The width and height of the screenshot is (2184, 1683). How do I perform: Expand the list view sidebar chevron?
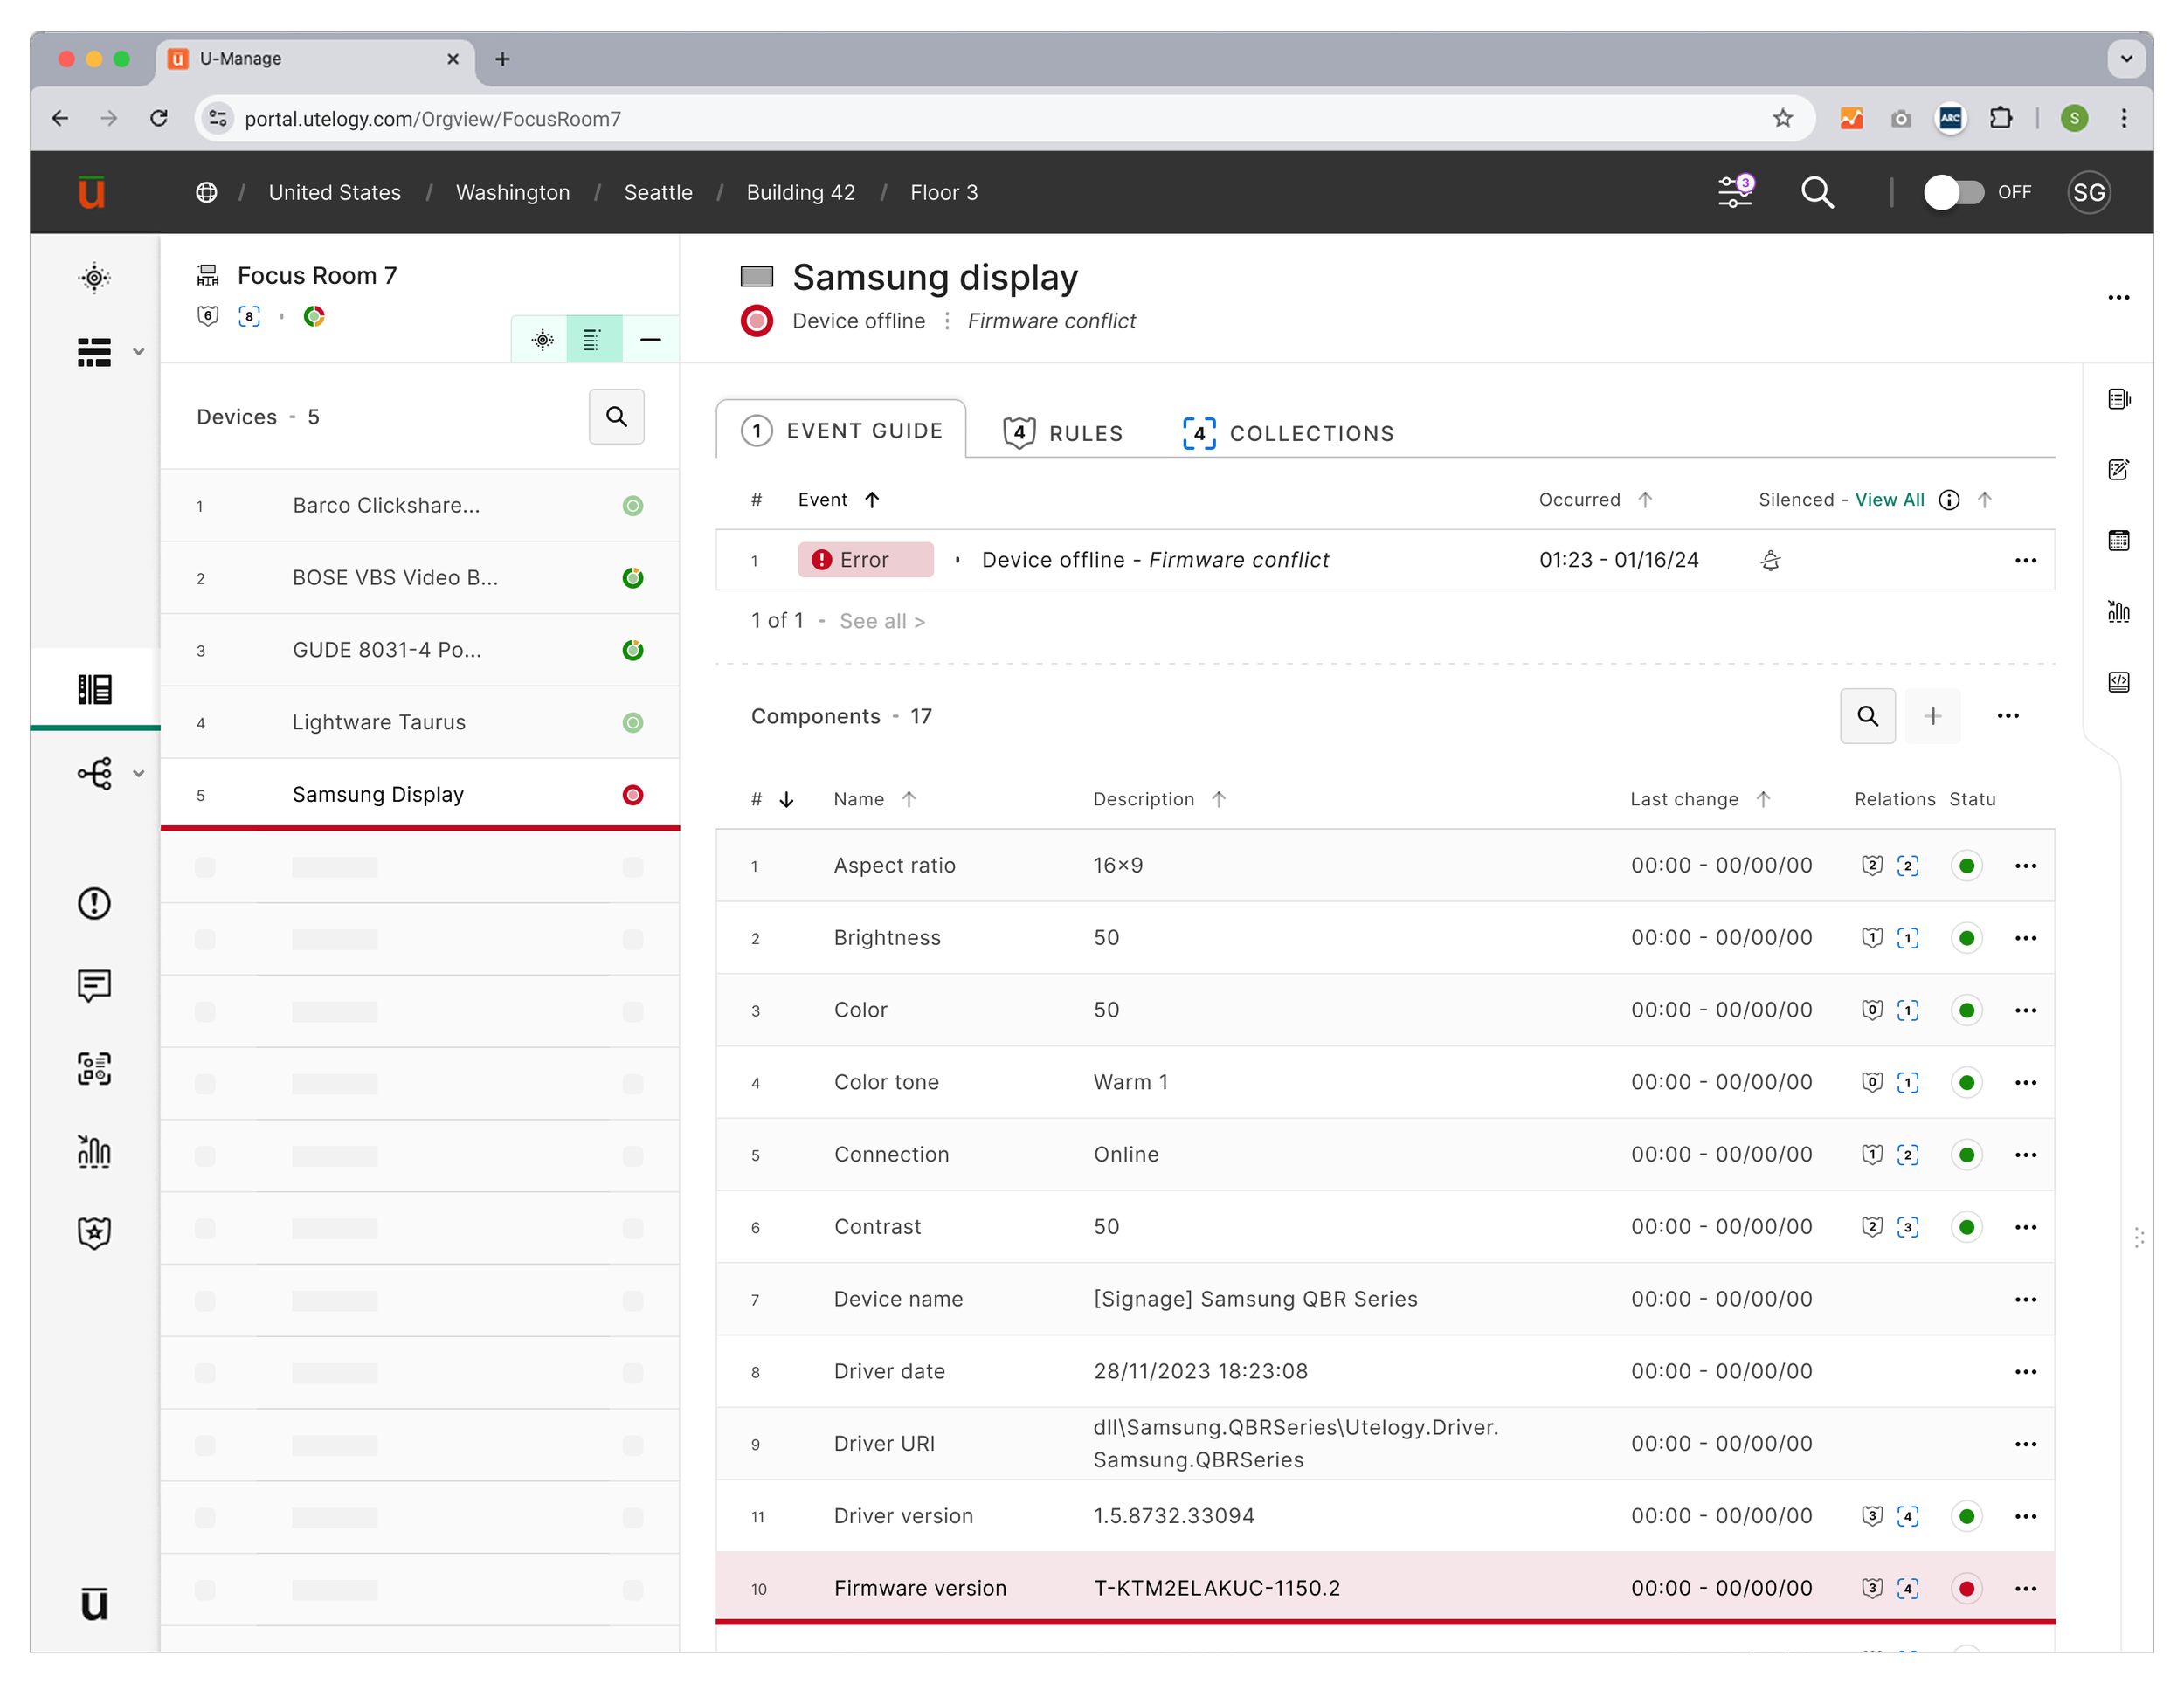(139, 352)
